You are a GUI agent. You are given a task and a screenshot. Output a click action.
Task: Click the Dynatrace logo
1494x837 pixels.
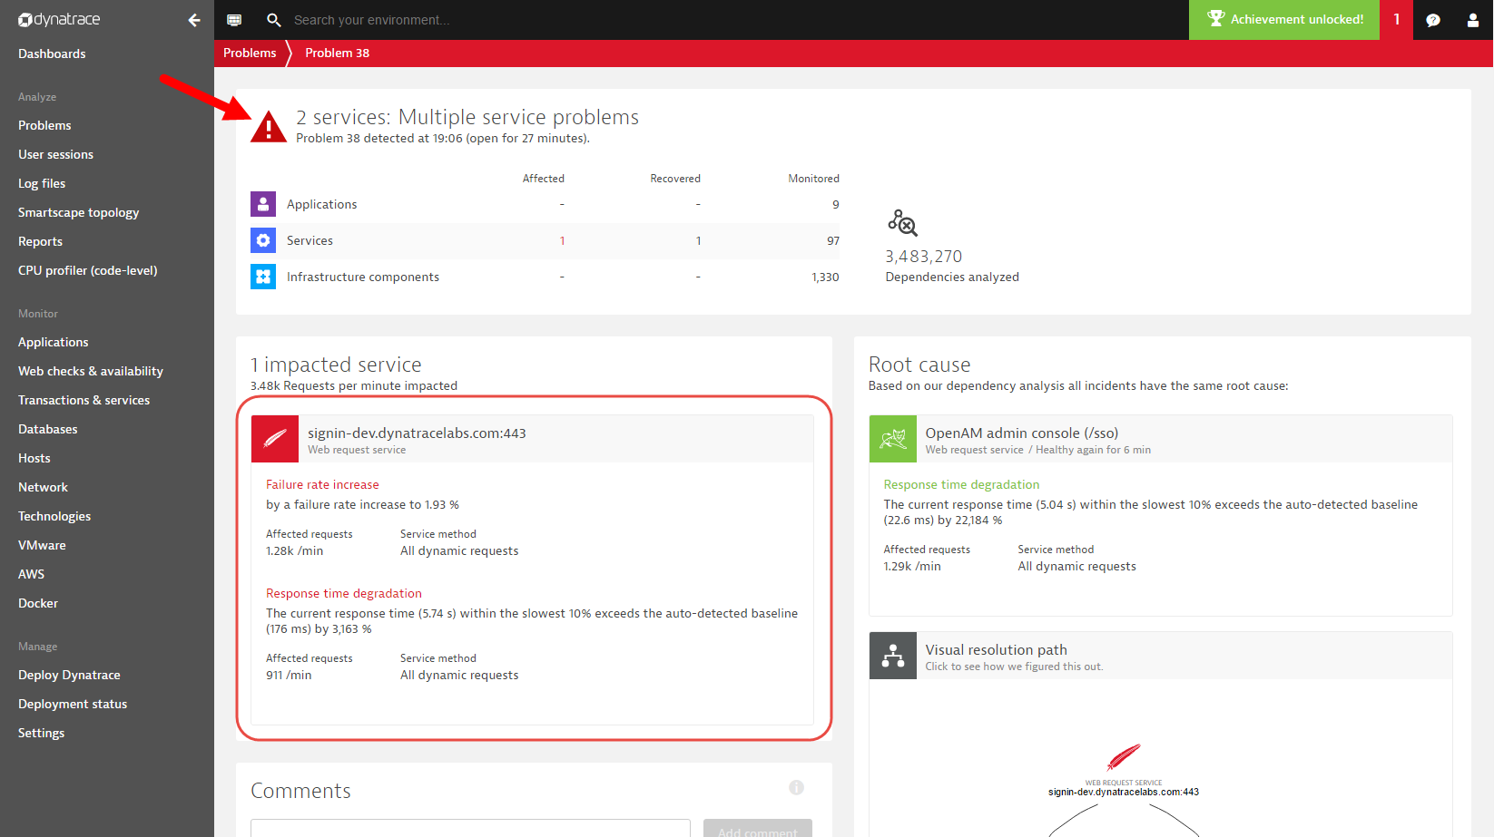click(59, 20)
